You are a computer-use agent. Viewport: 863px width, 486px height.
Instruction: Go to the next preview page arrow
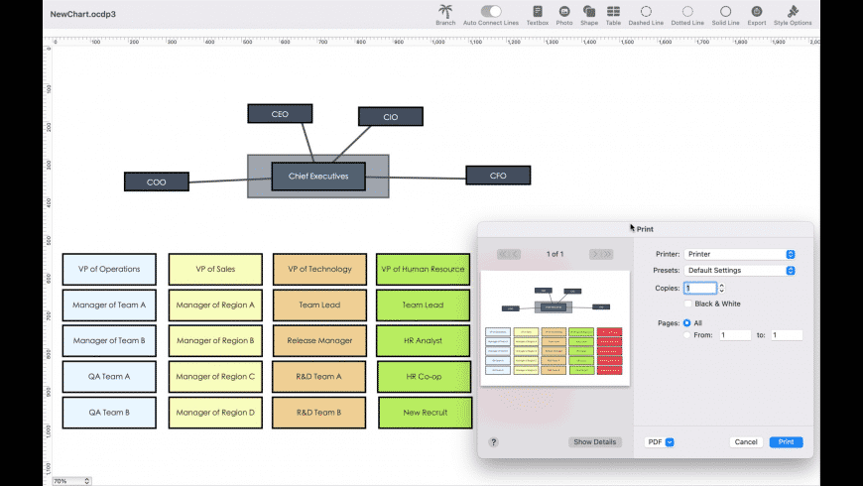click(x=595, y=254)
